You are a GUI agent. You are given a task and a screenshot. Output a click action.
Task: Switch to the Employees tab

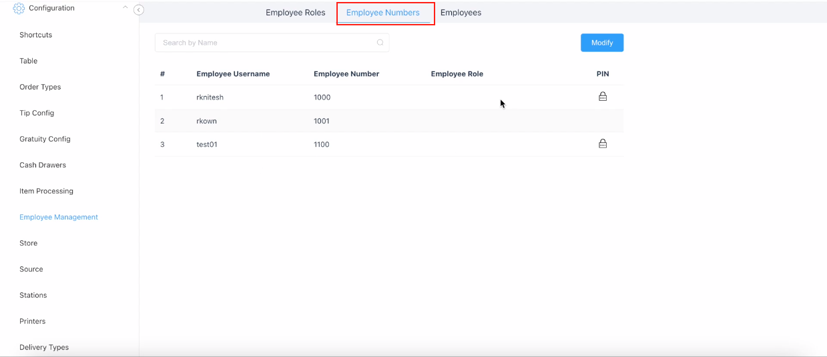pos(461,13)
